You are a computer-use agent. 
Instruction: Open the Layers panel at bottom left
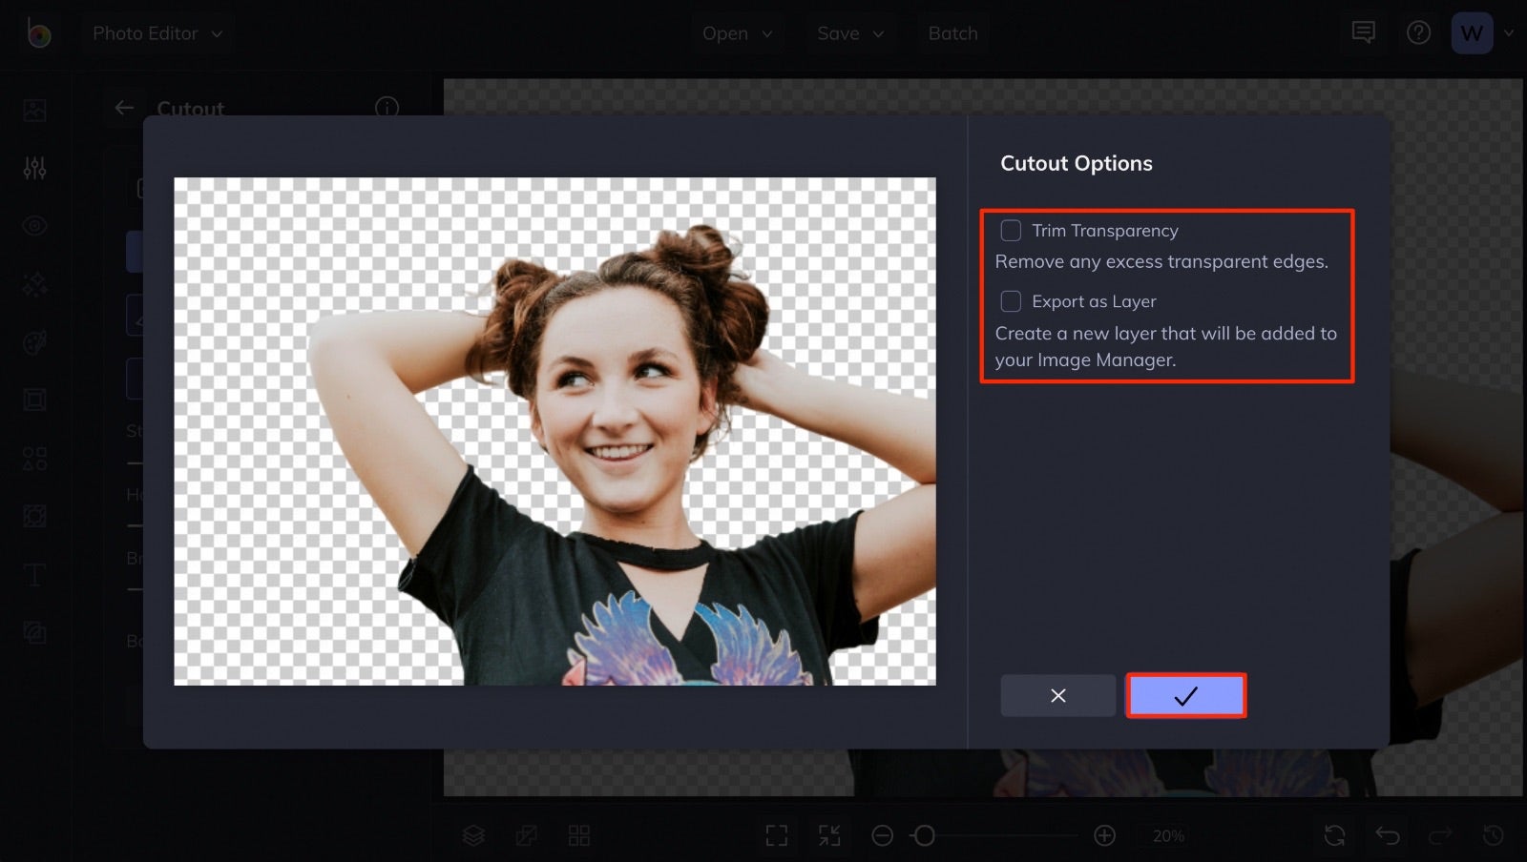474,835
